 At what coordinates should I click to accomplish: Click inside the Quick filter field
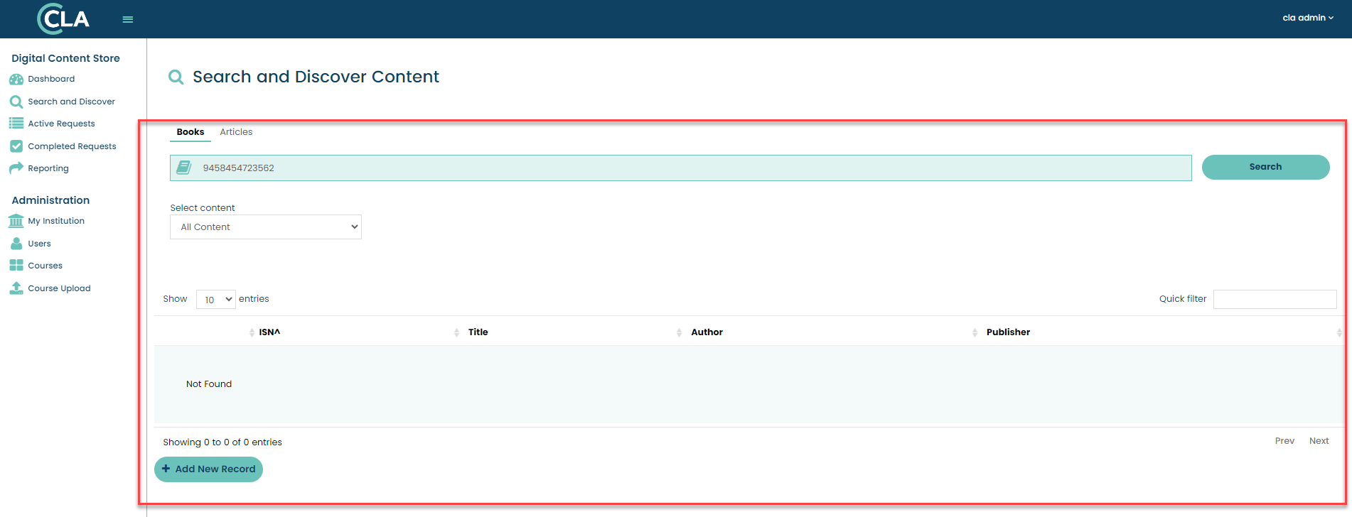[1274, 300]
